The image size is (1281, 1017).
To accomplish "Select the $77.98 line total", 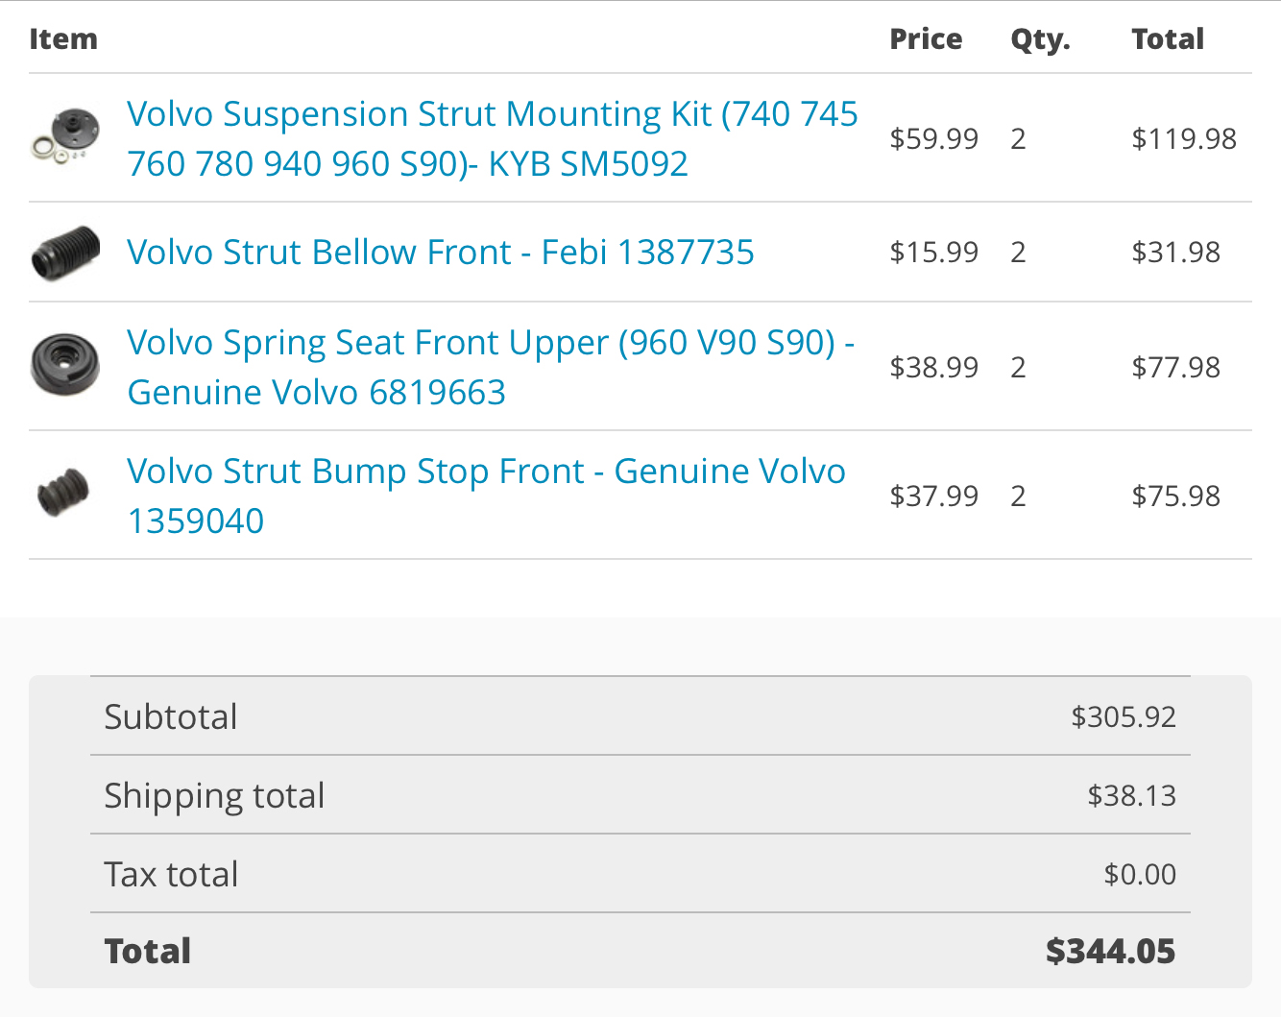I will [1175, 367].
